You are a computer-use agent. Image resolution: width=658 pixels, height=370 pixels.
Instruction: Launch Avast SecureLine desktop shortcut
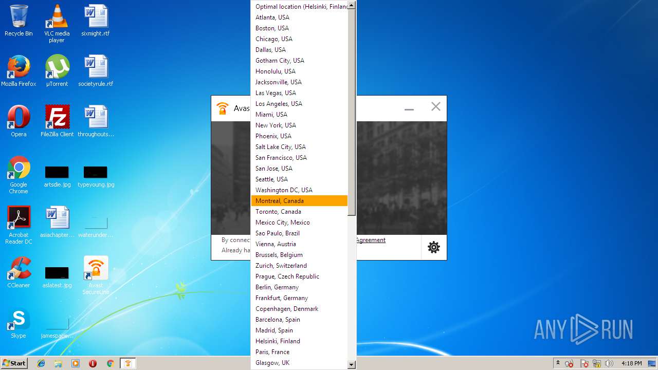[x=96, y=275]
